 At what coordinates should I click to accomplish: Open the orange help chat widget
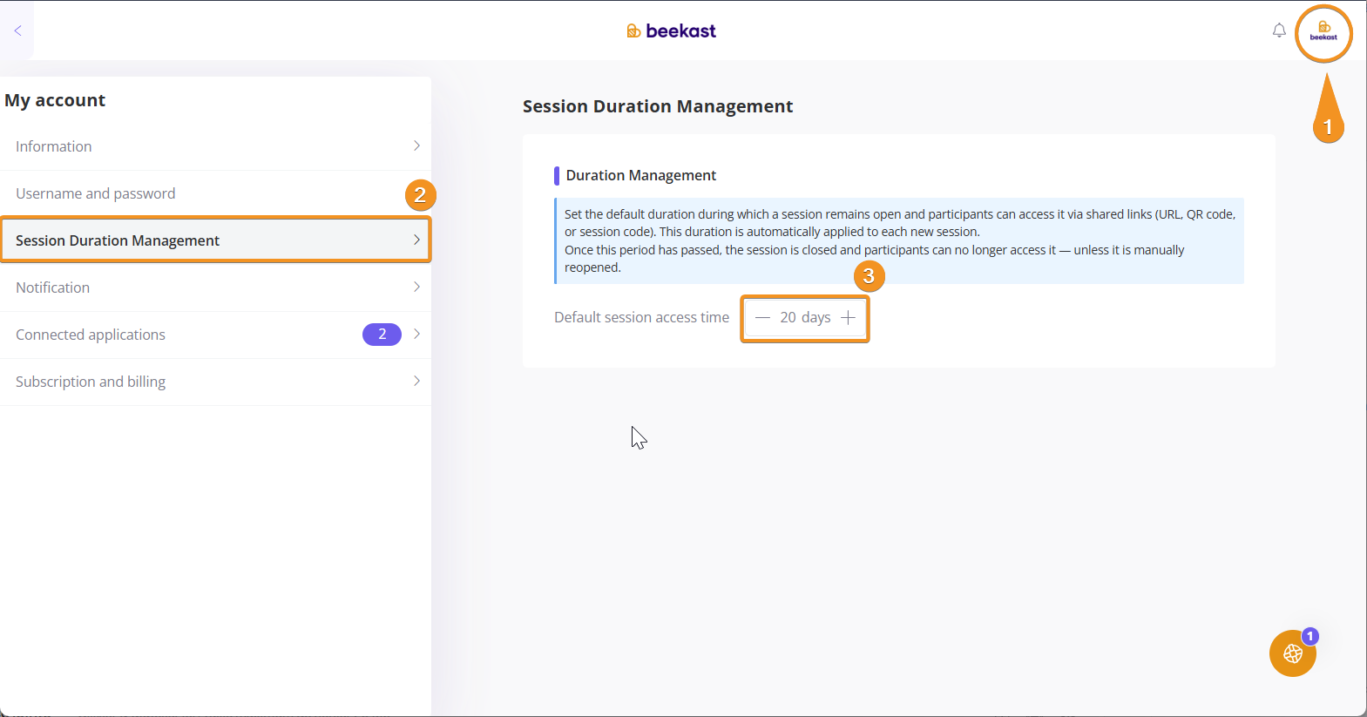tap(1292, 653)
